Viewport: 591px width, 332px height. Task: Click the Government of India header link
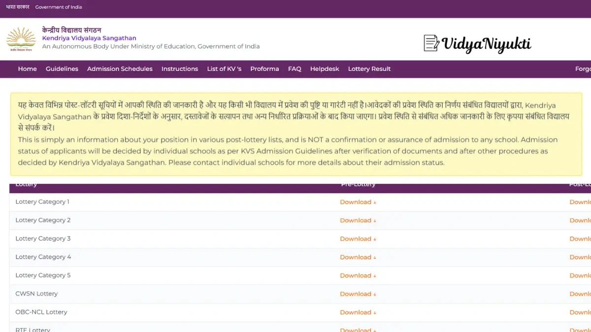pyautogui.click(x=59, y=7)
